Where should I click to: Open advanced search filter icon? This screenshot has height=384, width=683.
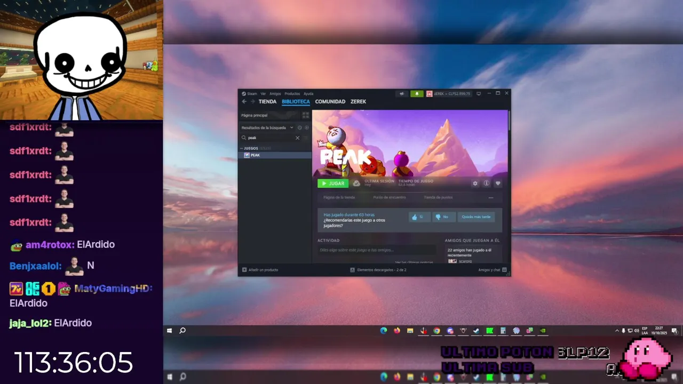(x=306, y=138)
